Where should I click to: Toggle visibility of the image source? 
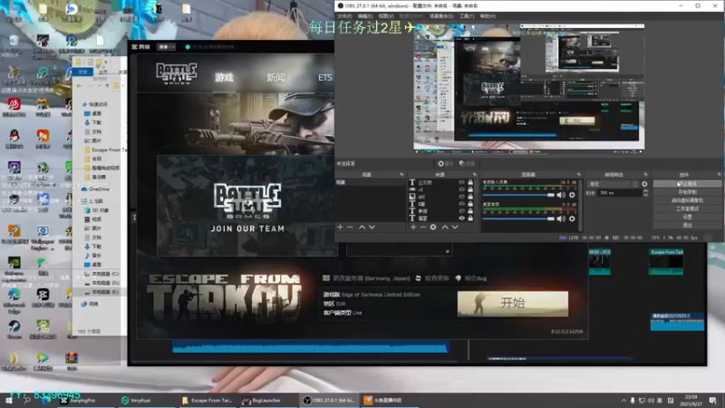pyautogui.click(x=461, y=197)
